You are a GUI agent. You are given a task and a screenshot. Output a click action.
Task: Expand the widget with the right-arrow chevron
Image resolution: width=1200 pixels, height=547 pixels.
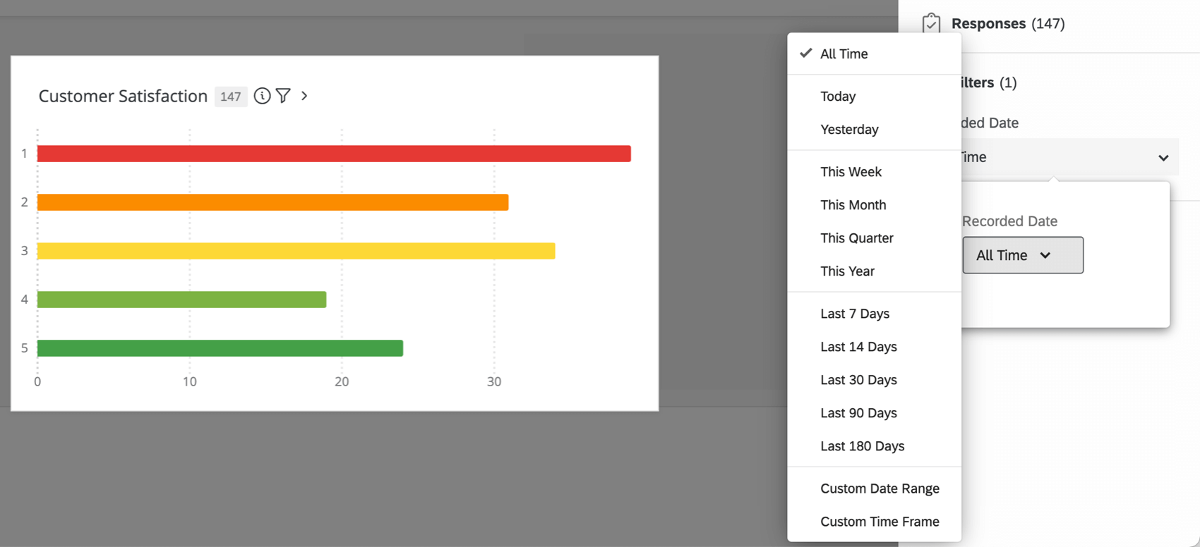click(x=304, y=96)
